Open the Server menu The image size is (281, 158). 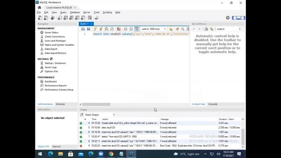point(86,12)
